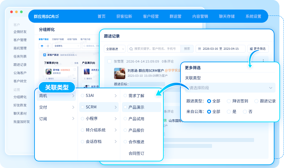284x168 pixels.
Task: Click 刘思涵 customer avatar thumbnail
Action: tap(120, 73)
